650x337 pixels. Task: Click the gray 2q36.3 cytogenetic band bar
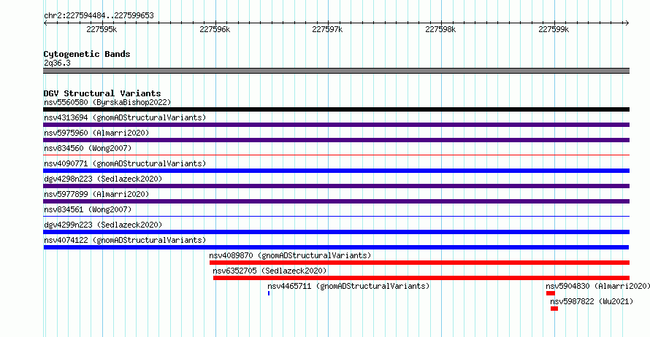click(x=336, y=71)
